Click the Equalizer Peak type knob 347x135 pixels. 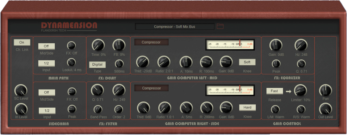pyautogui.click(x=276, y=64)
